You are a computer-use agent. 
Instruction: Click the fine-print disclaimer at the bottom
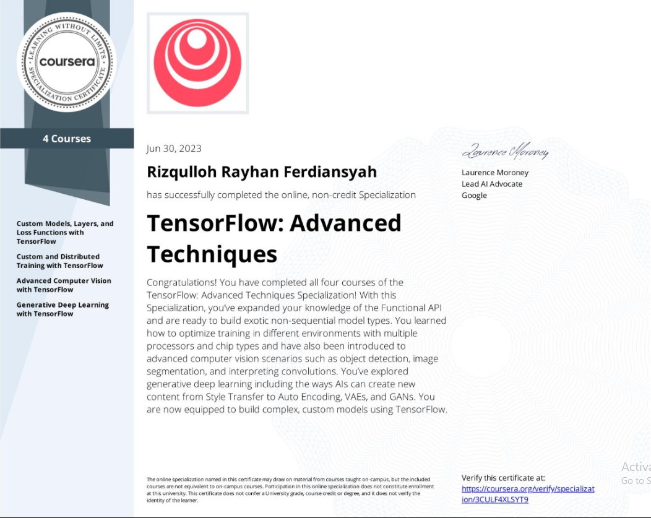(288, 490)
